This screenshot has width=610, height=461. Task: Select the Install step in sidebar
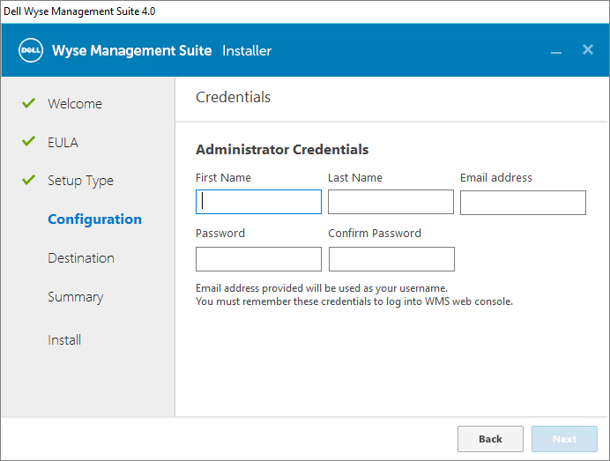64,340
